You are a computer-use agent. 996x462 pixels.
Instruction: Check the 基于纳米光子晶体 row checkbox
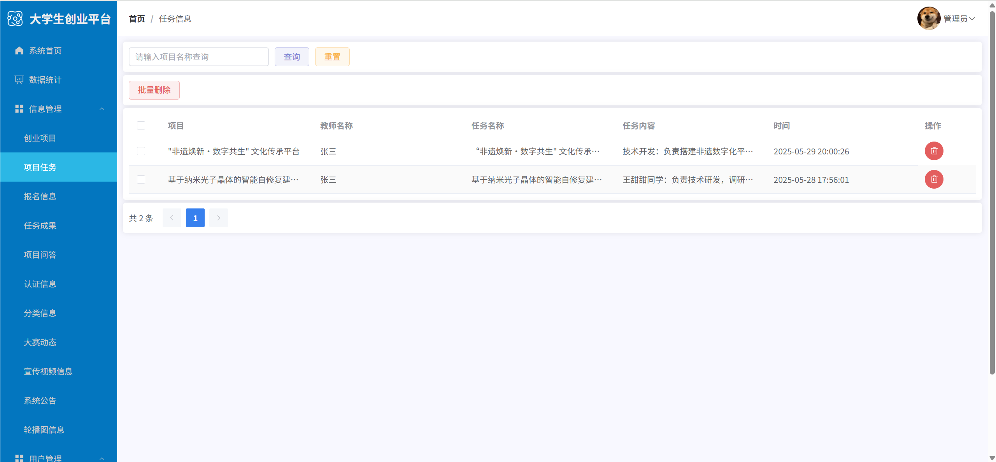pyautogui.click(x=141, y=179)
